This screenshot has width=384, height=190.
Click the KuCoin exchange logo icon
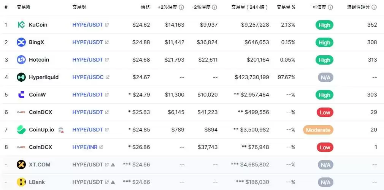21,25
